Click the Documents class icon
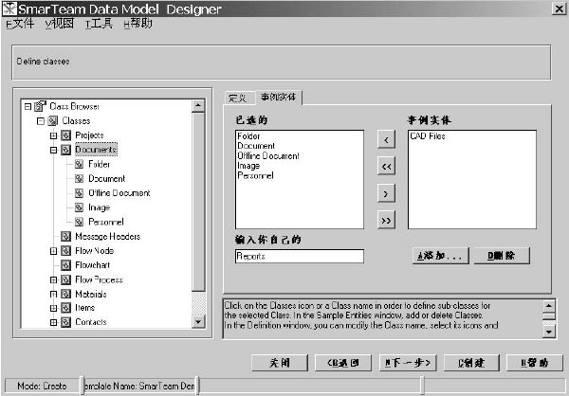The image size is (569, 396). (x=65, y=150)
